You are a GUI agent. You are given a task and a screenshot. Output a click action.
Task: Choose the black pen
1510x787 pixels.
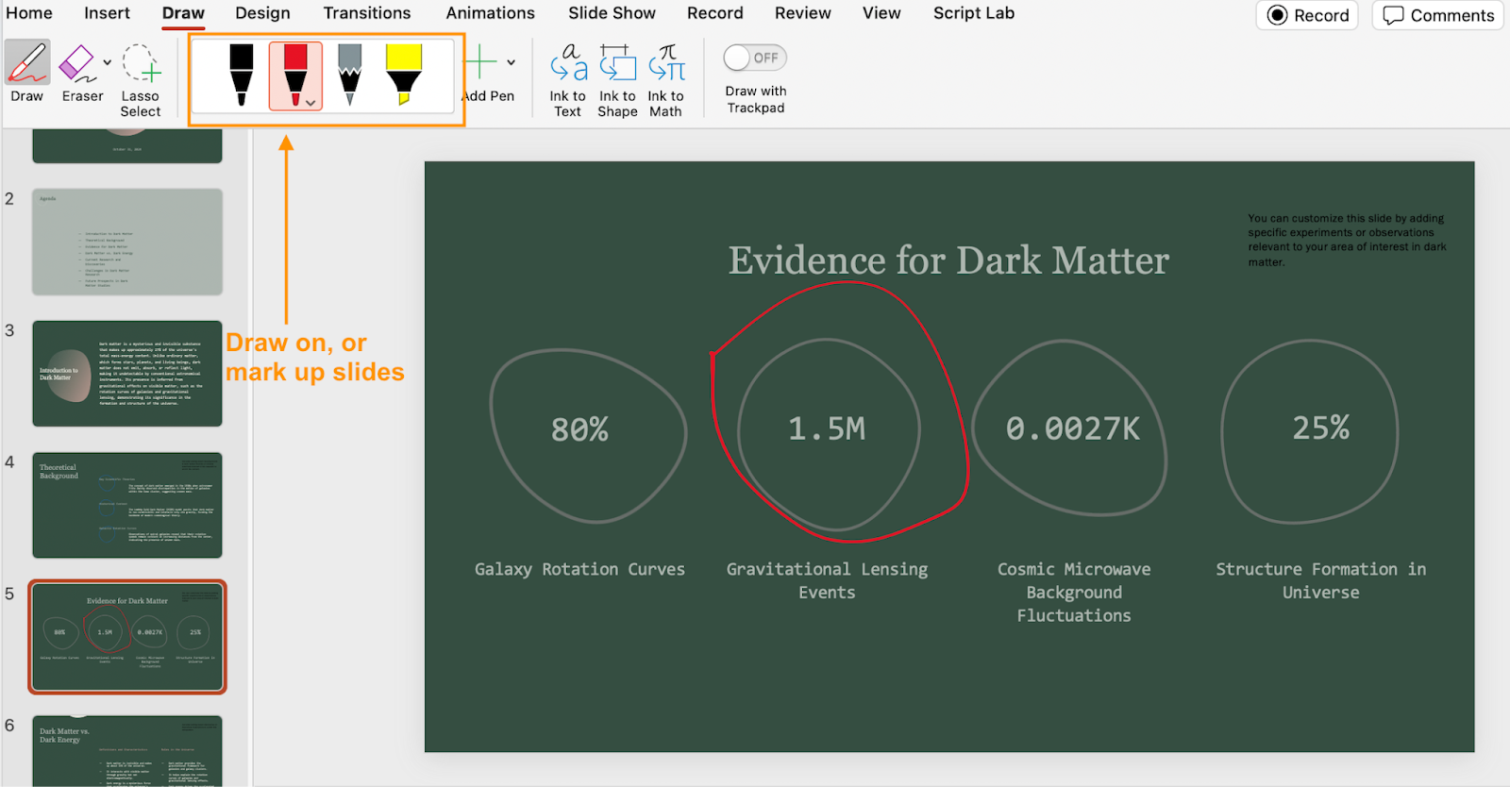coord(242,74)
